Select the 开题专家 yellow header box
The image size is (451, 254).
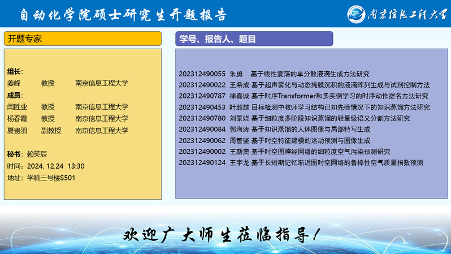pyautogui.click(x=83, y=38)
